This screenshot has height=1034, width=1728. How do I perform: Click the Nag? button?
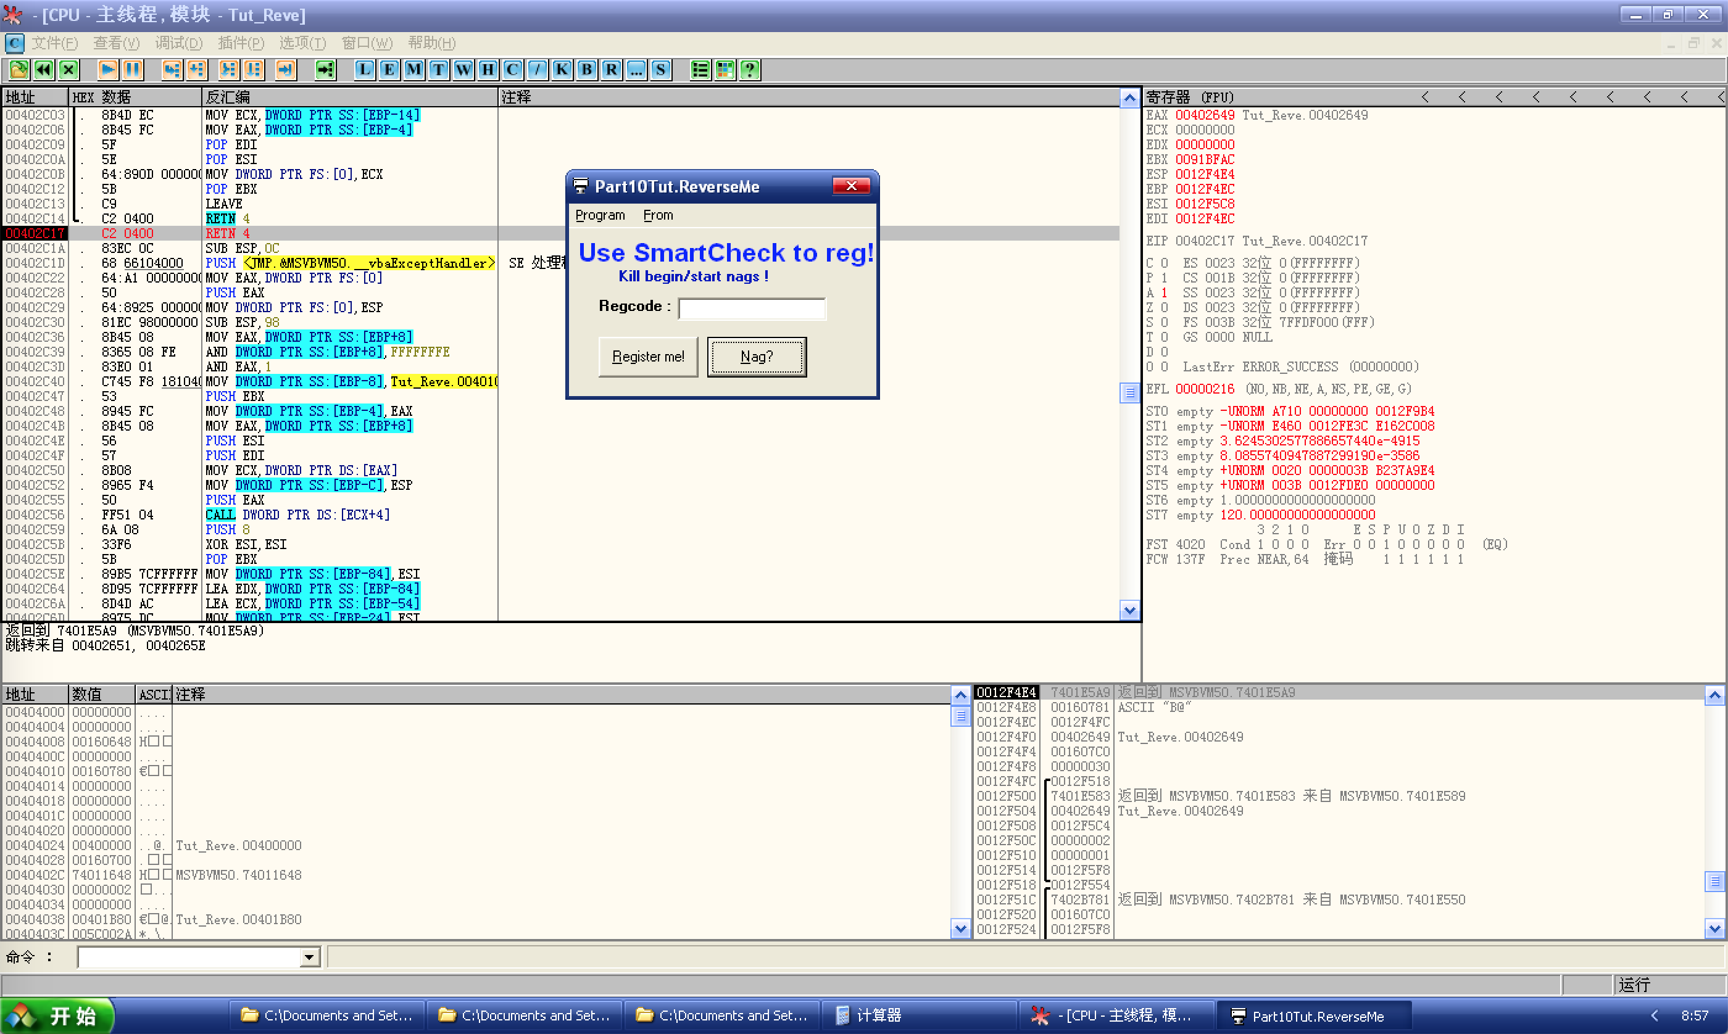coord(757,357)
